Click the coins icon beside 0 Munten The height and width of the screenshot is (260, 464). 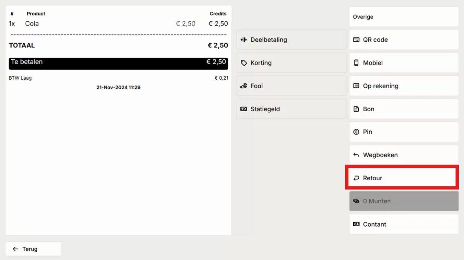pos(356,201)
